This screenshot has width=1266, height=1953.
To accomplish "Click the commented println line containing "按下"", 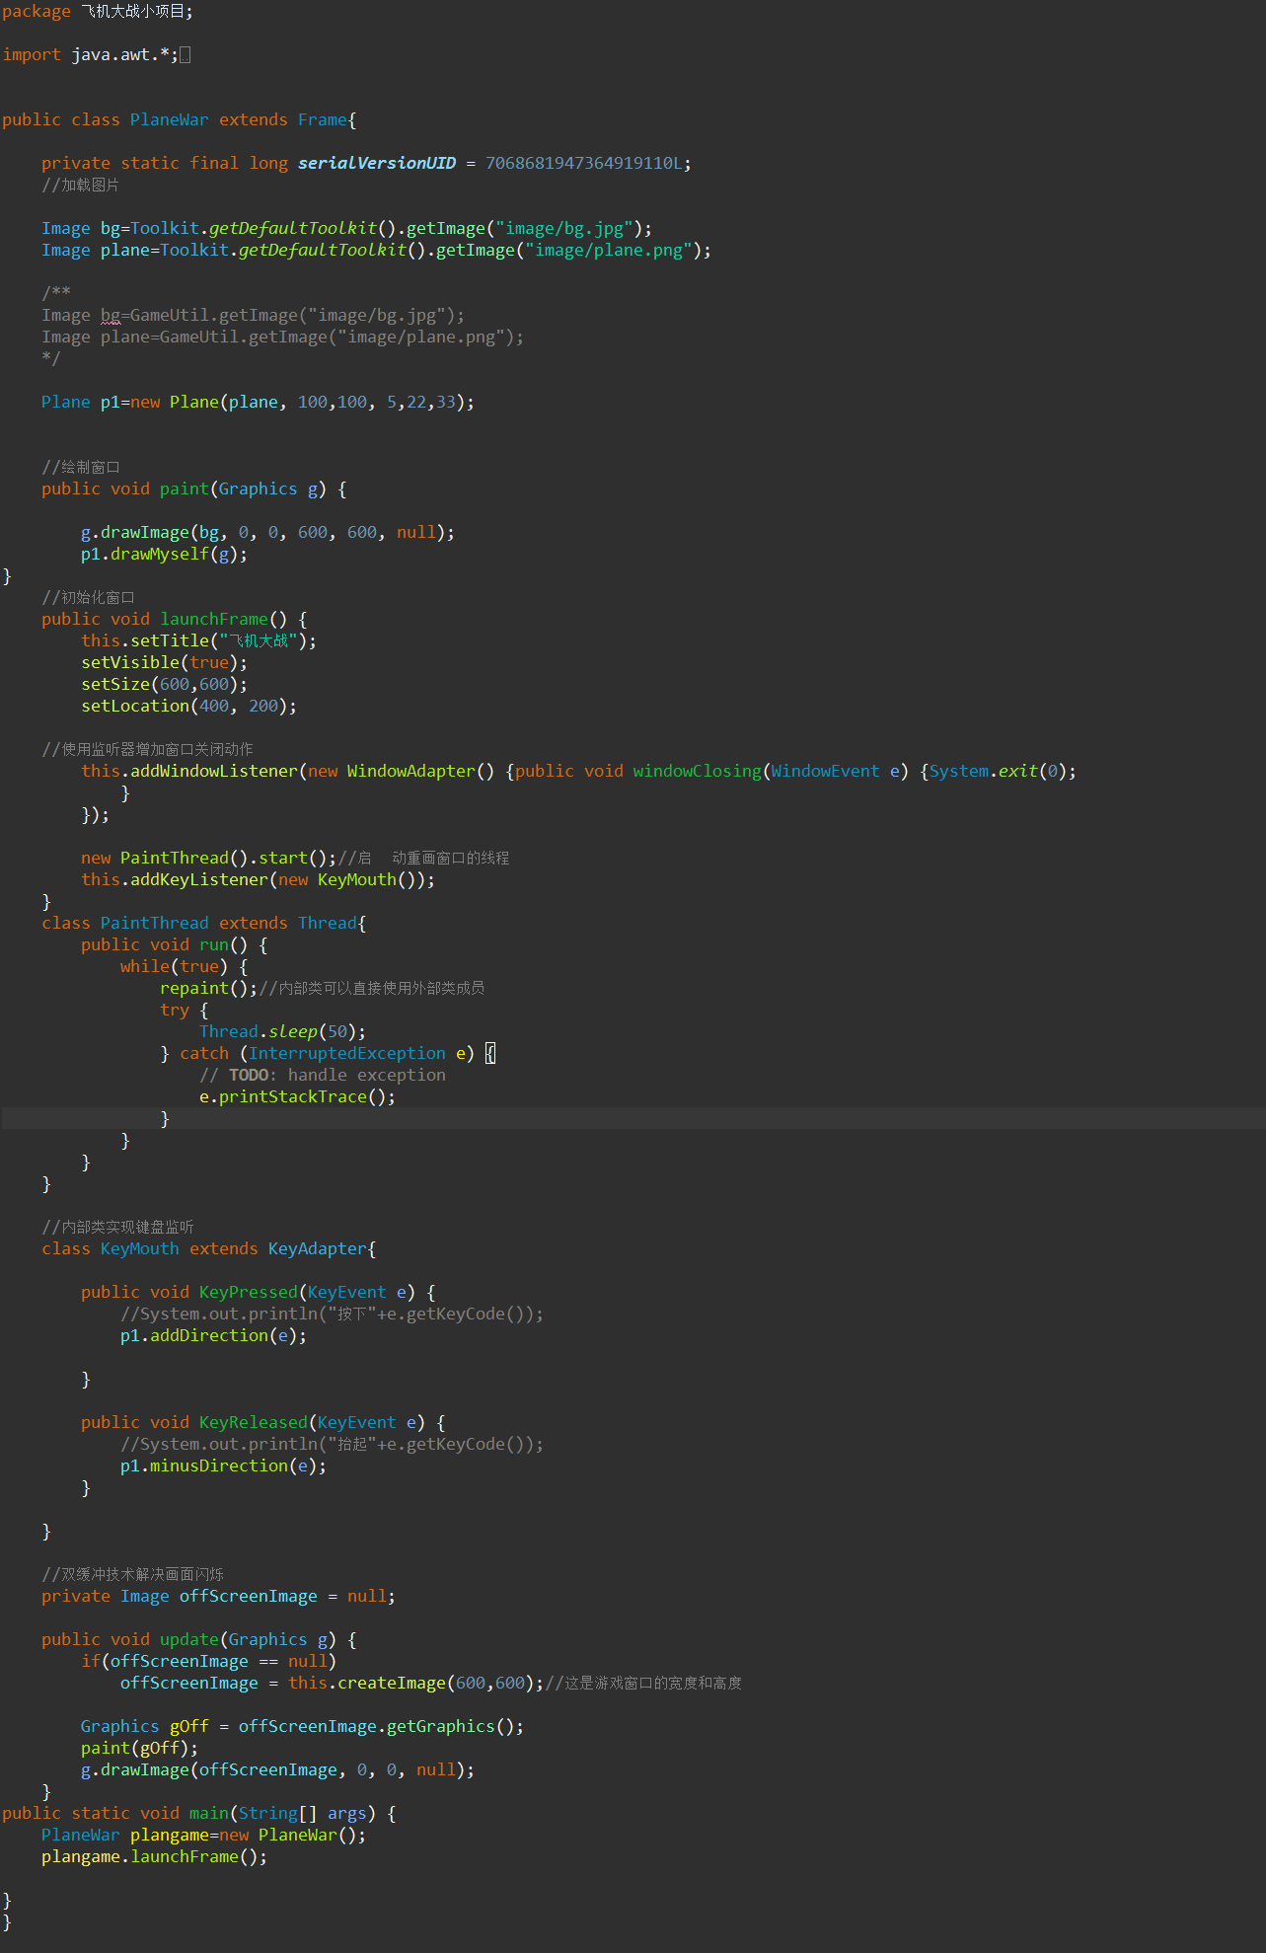I will point(332,1315).
